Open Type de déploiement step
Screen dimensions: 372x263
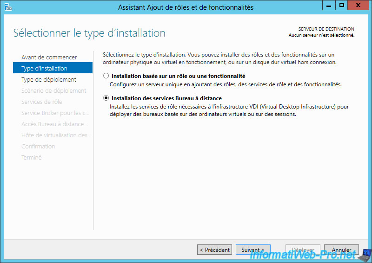(49, 79)
